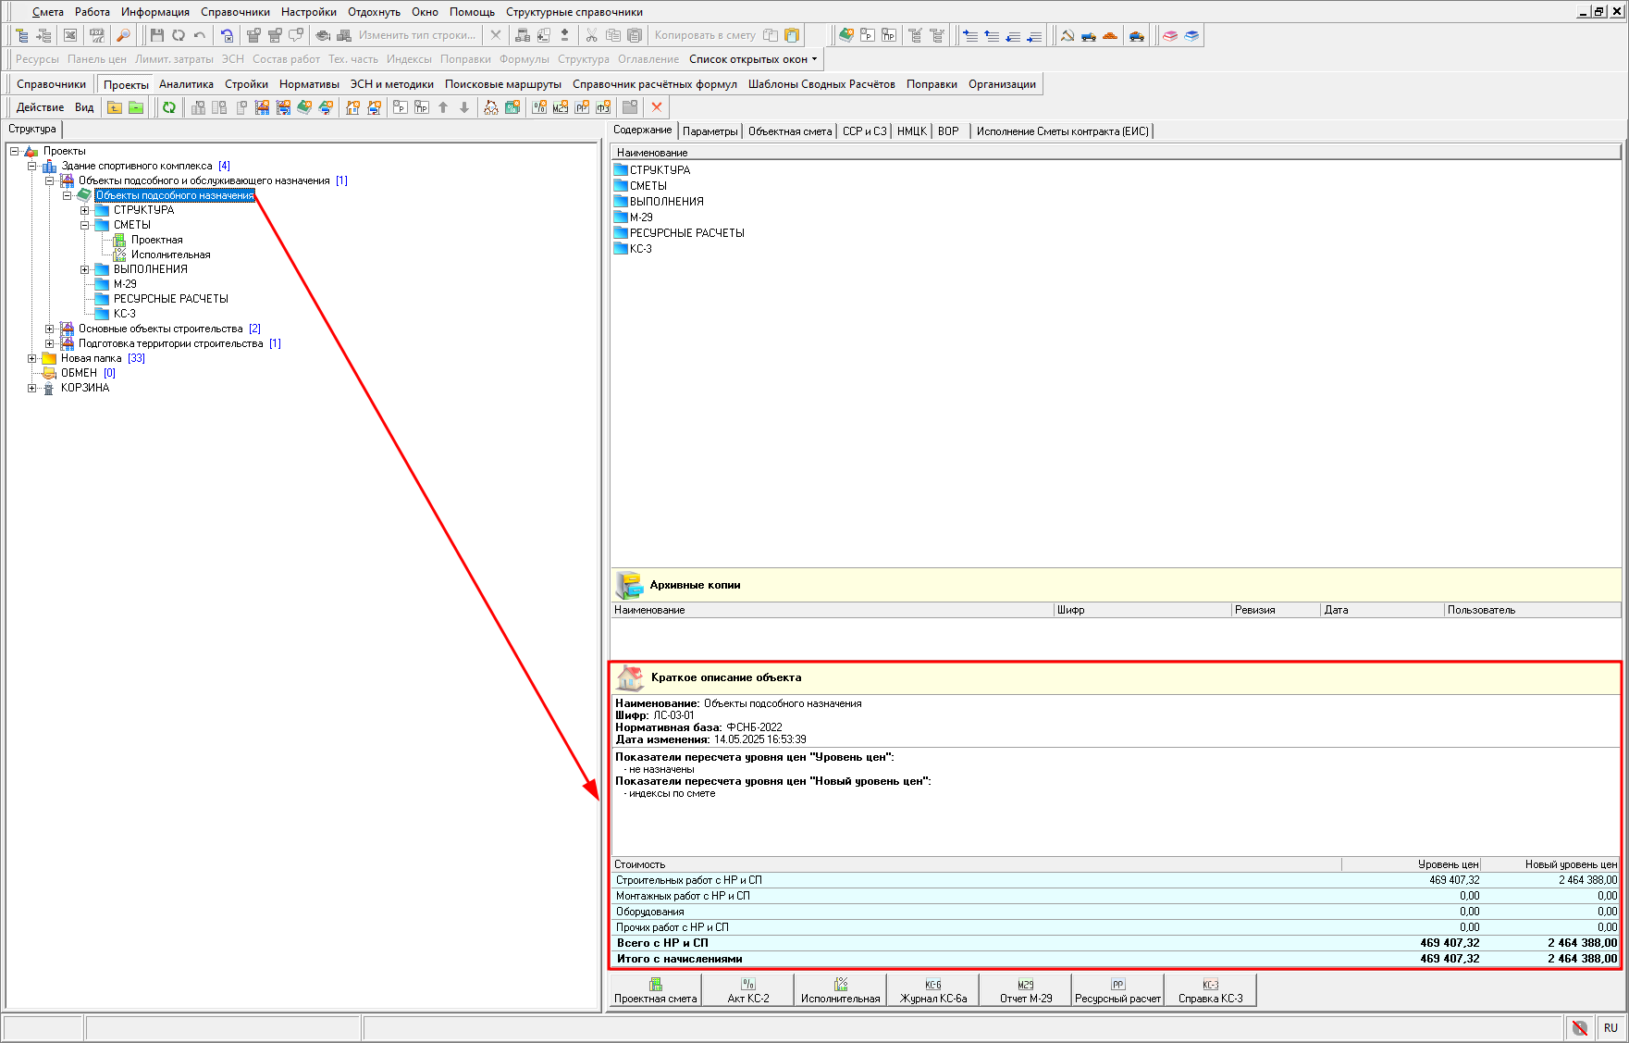Click the green refresh arrows icon
Screen dimensions: 1629x1043
169,107
